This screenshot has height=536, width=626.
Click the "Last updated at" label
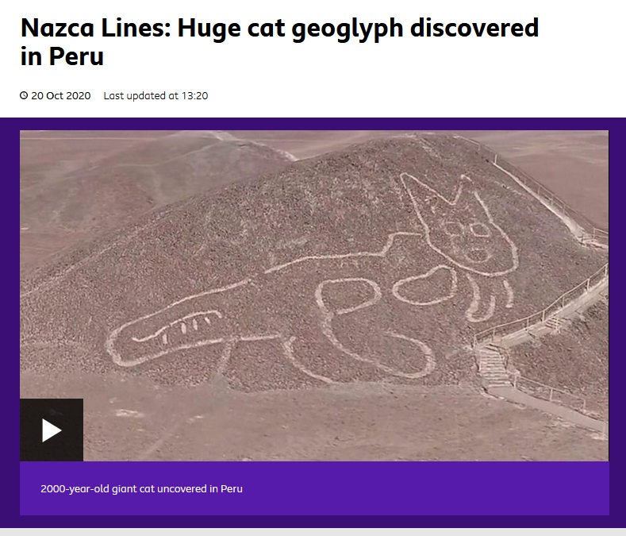pos(140,96)
